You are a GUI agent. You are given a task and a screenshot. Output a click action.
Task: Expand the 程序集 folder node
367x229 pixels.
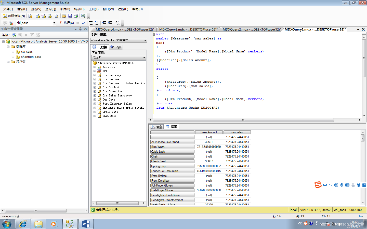(x=8, y=62)
